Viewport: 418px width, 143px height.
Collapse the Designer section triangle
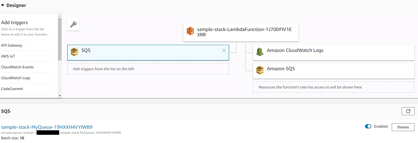pos(3,5)
